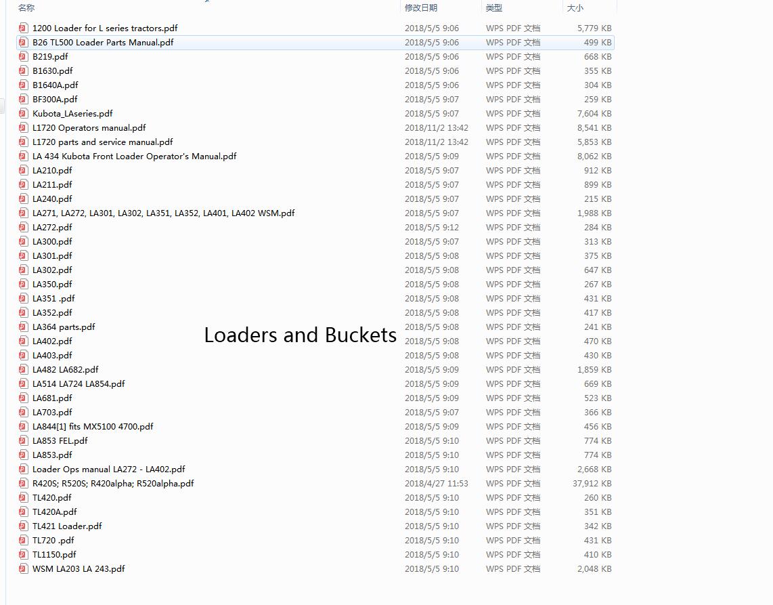Click the LA844[1] fits MX5100 4700.pdf file
This screenshot has width=773, height=605.
93,426
